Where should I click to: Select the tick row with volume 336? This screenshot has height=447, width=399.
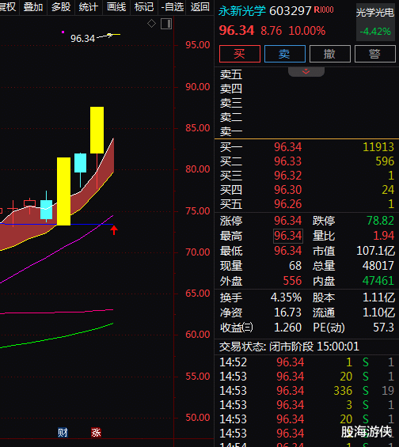306,391
